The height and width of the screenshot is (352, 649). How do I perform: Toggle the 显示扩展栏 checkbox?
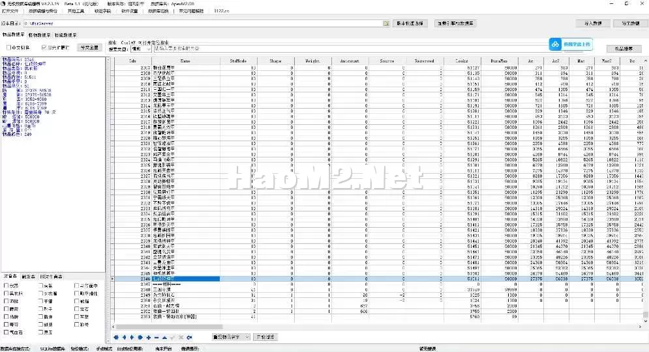(44, 47)
